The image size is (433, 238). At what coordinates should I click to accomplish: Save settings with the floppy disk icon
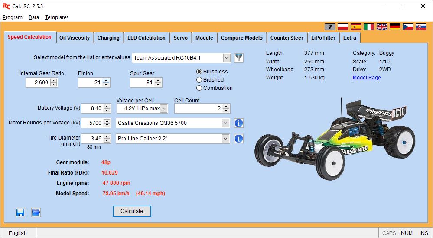[x=20, y=213]
